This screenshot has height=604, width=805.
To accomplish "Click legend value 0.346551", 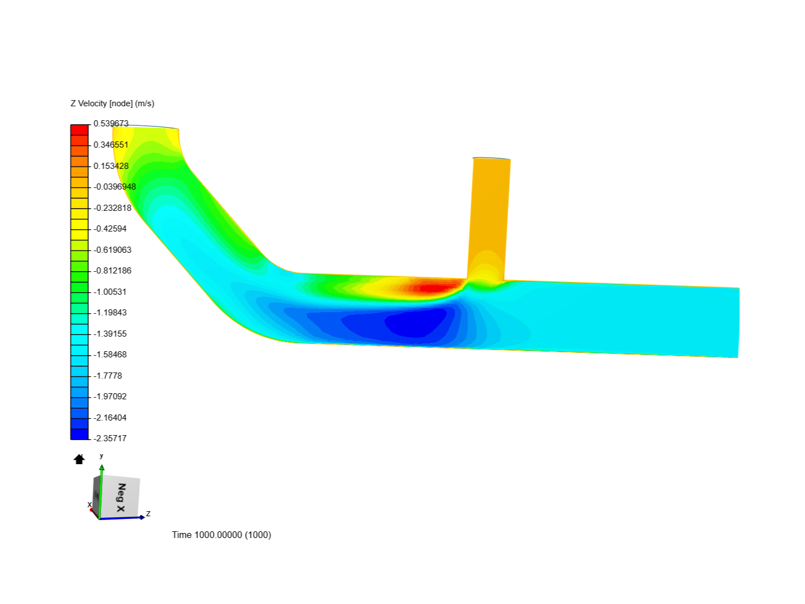I will [x=111, y=145].
